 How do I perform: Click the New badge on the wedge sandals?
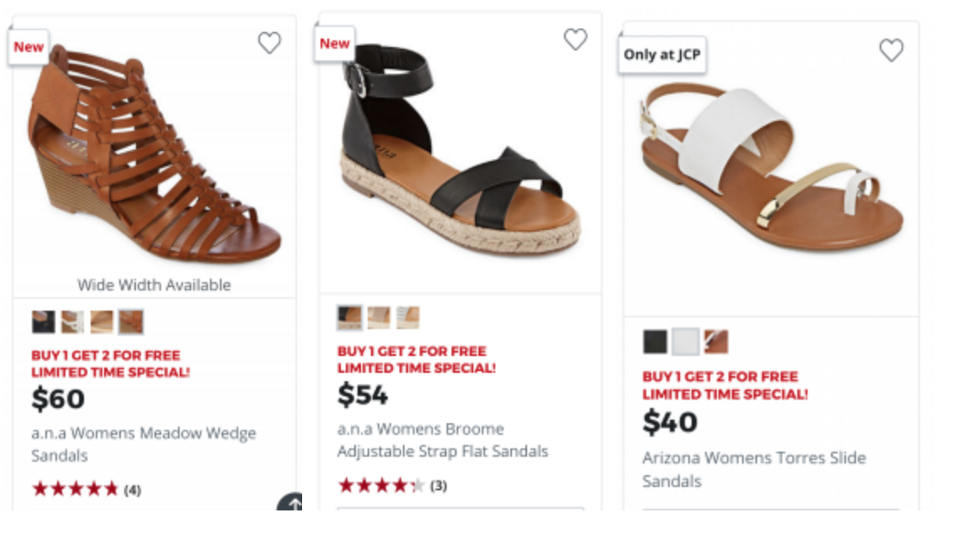point(28,47)
